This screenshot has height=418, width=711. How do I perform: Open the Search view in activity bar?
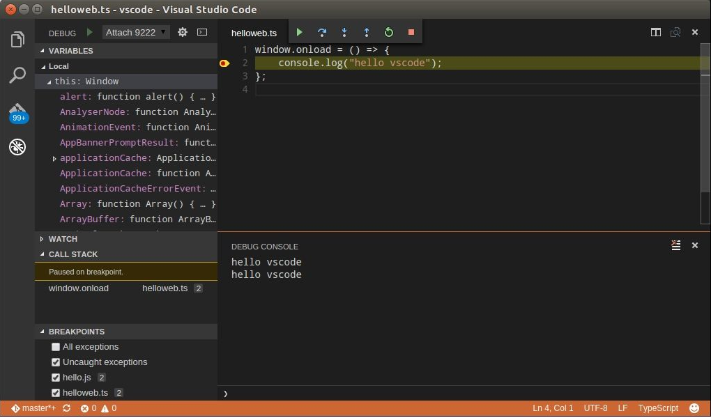[17, 75]
